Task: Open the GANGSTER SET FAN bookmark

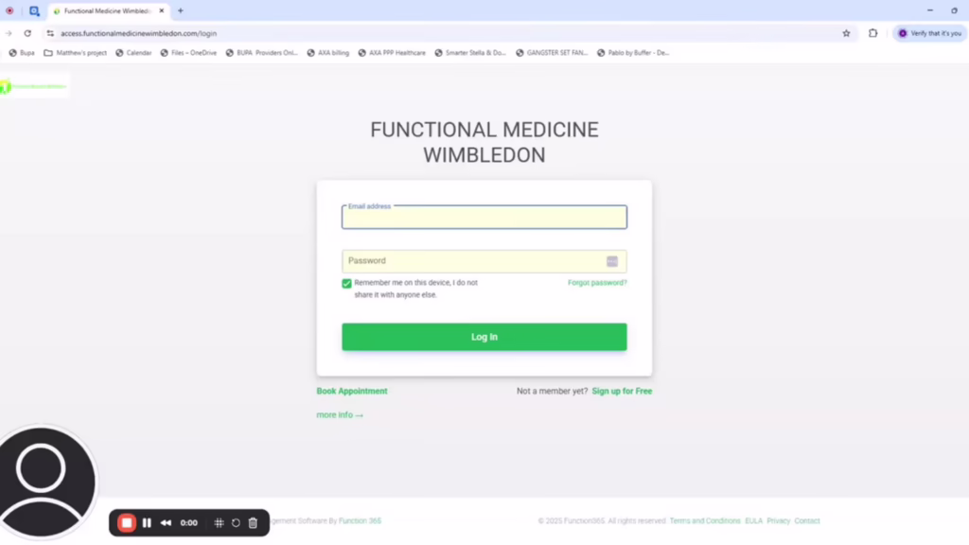Action: click(552, 53)
